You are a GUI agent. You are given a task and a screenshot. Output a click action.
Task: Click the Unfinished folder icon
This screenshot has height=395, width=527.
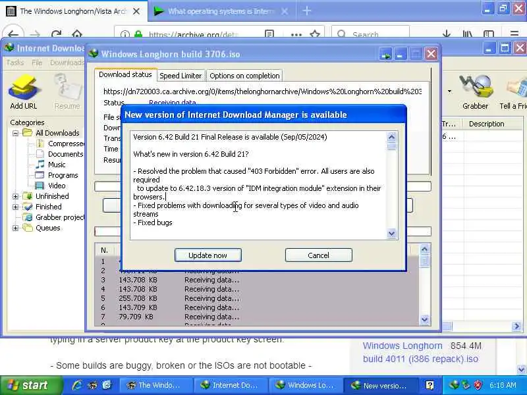[28, 196]
